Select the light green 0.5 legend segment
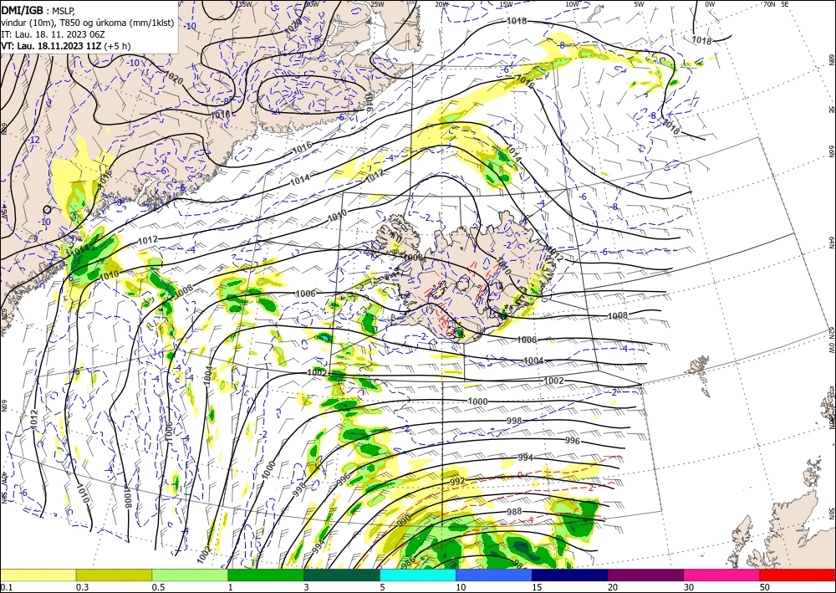This screenshot has width=836, height=593. point(190,575)
